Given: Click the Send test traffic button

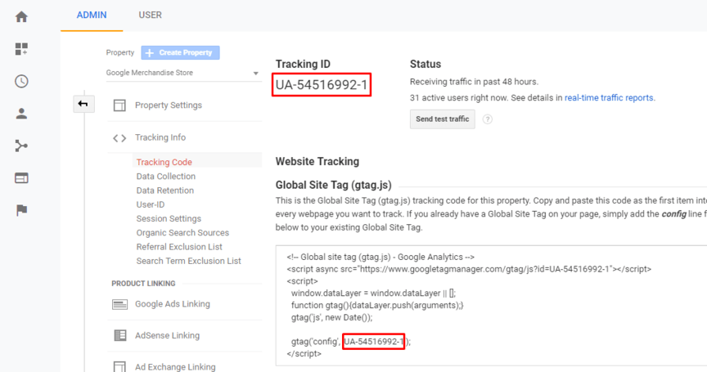Looking at the screenshot, I should click(443, 119).
